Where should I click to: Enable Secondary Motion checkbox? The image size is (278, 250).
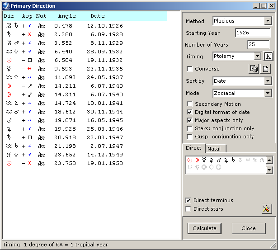click(189, 104)
